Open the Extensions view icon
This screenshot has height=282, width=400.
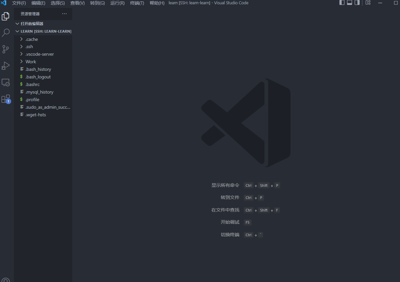click(6, 99)
